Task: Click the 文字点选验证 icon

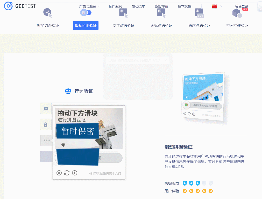Action: (123, 13)
